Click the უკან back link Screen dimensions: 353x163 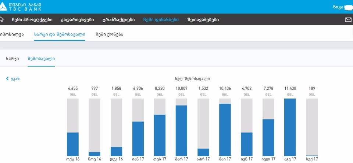point(13,78)
